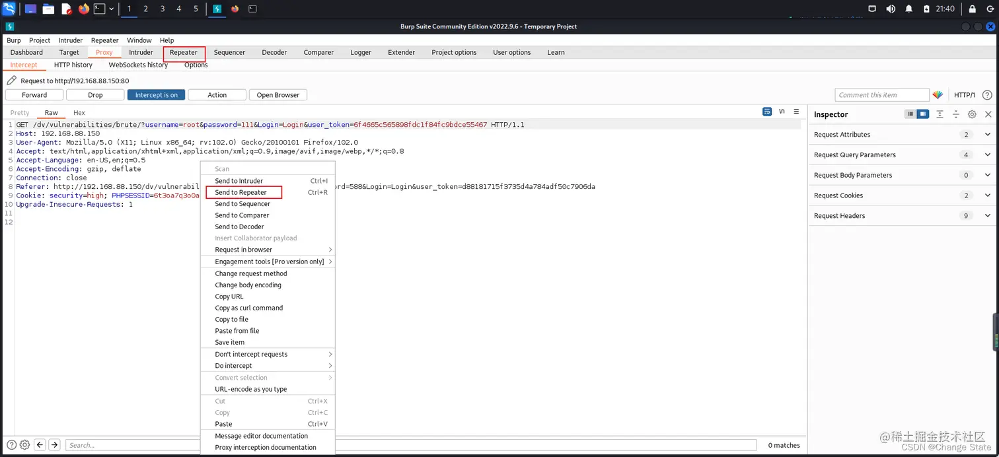Click the Drop button
999x457 pixels.
(x=95, y=95)
